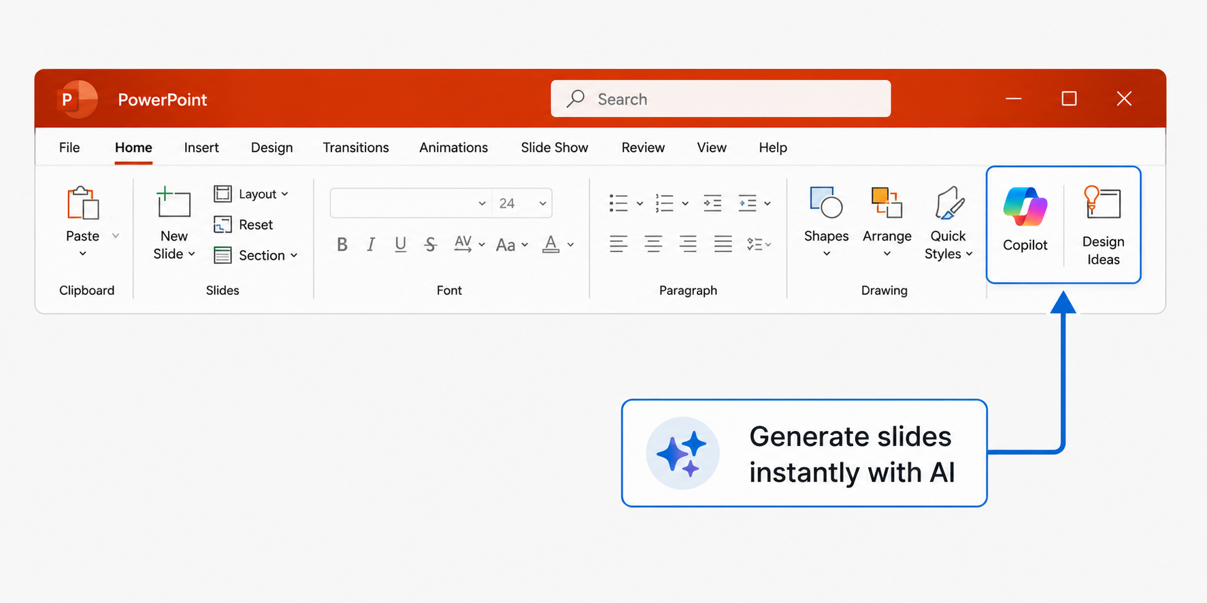Switch to the Animations tab

[453, 148]
